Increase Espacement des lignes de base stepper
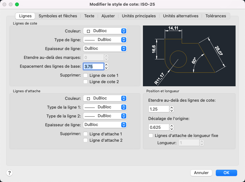This screenshot has height=182, width=245. [106, 65]
